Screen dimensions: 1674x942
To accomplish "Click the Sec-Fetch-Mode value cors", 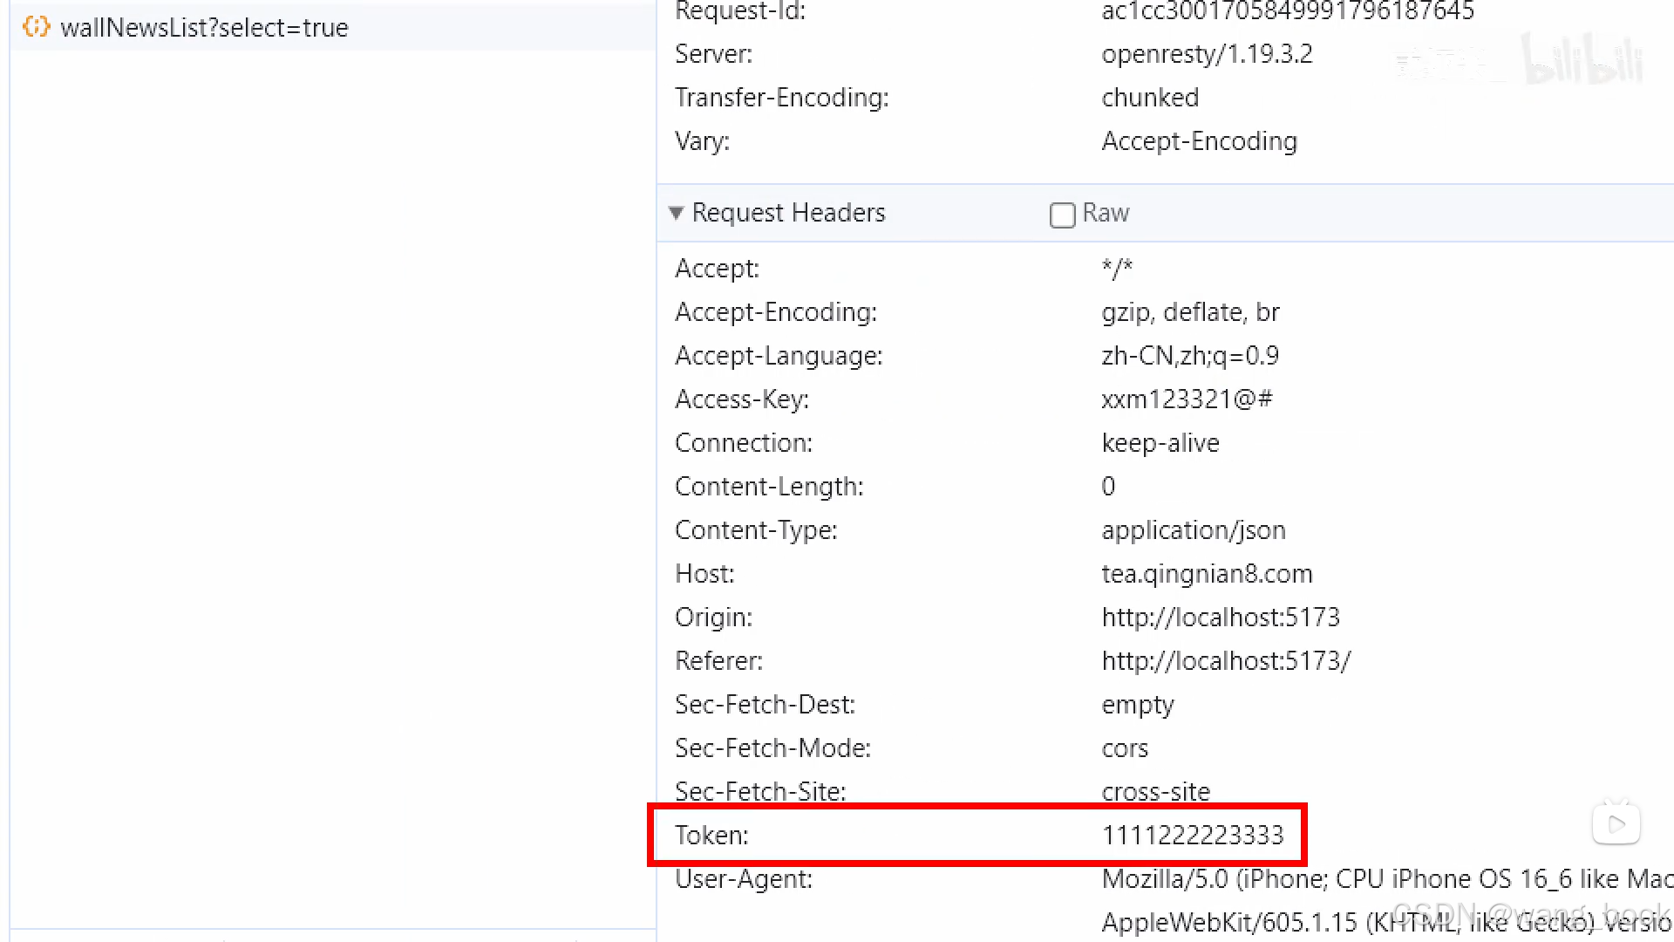I will [1125, 748].
